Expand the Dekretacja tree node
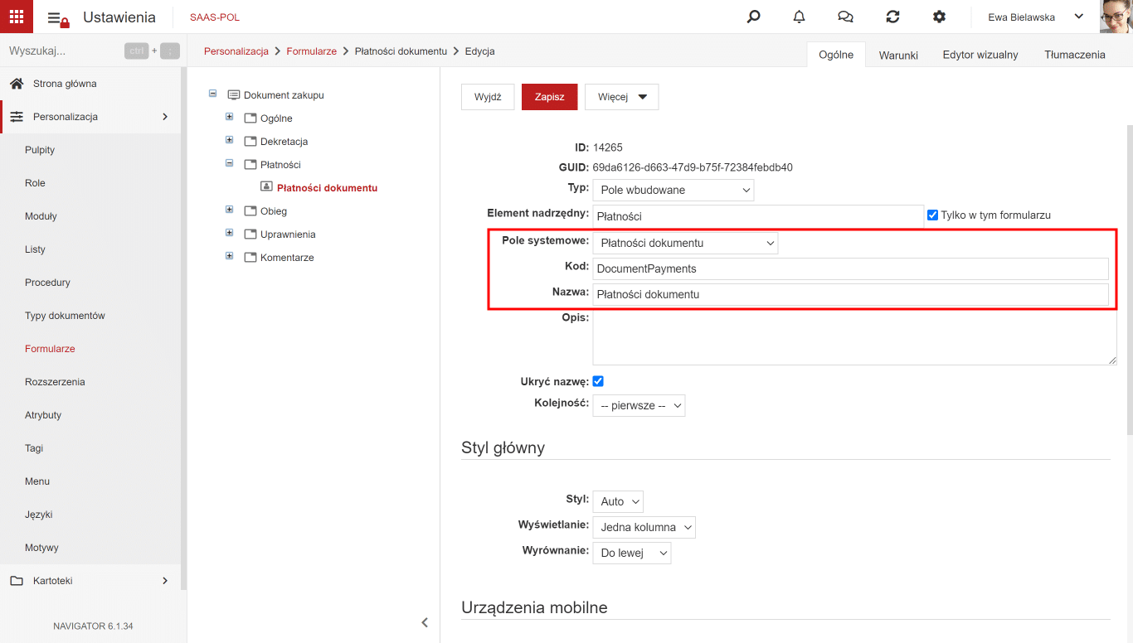 (x=230, y=140)
